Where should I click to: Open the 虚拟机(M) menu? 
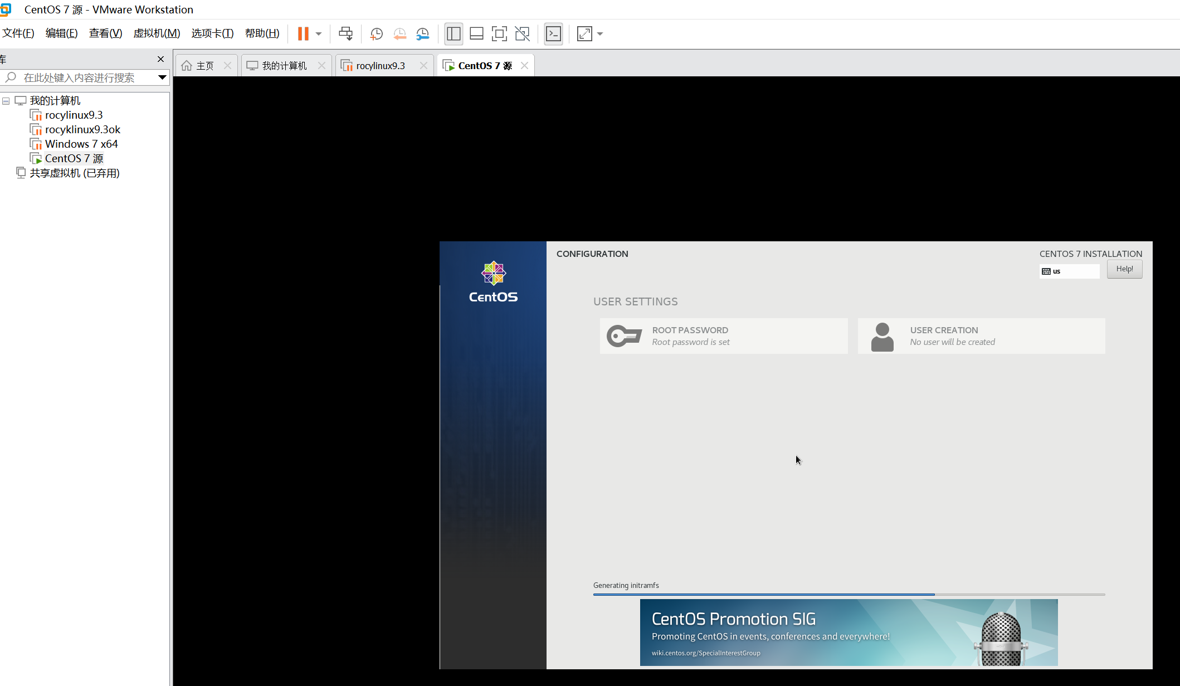(x=157, y=33)
